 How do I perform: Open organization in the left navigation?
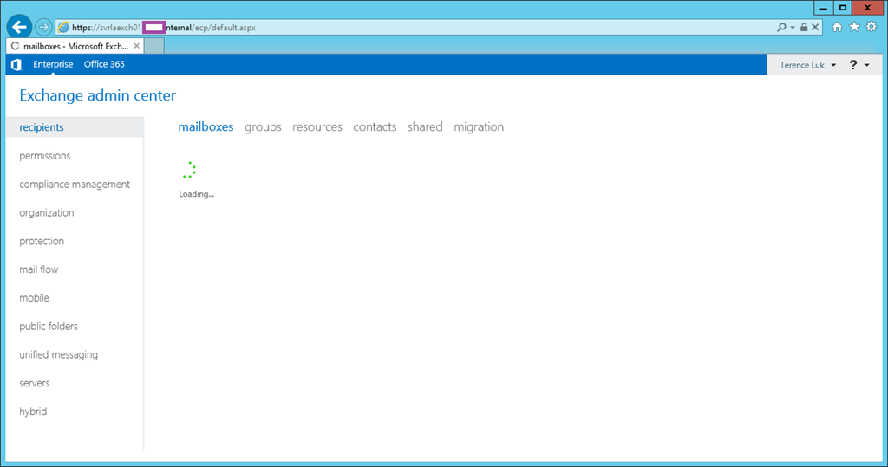point(47,213)
